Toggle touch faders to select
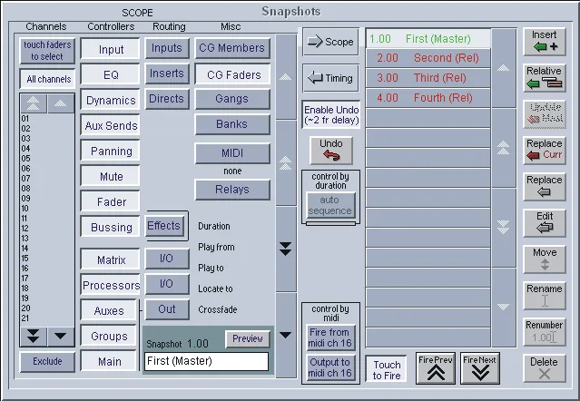 (x=47, y=51)
